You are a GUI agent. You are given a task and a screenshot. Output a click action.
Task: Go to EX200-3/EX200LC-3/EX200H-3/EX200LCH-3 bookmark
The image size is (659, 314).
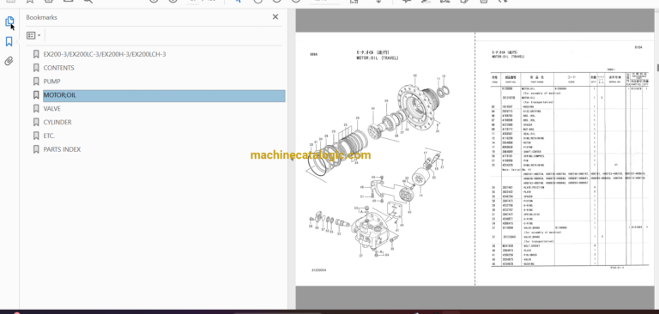105,54
